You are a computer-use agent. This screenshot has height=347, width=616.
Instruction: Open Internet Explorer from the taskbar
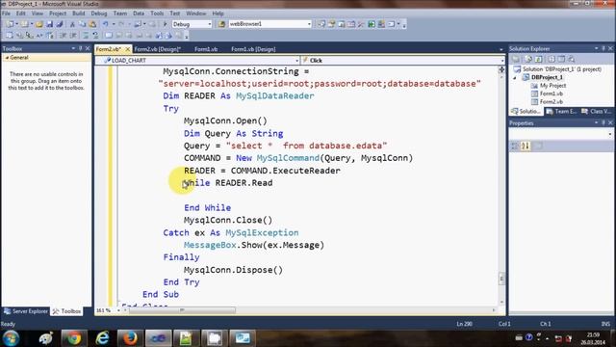102,338
